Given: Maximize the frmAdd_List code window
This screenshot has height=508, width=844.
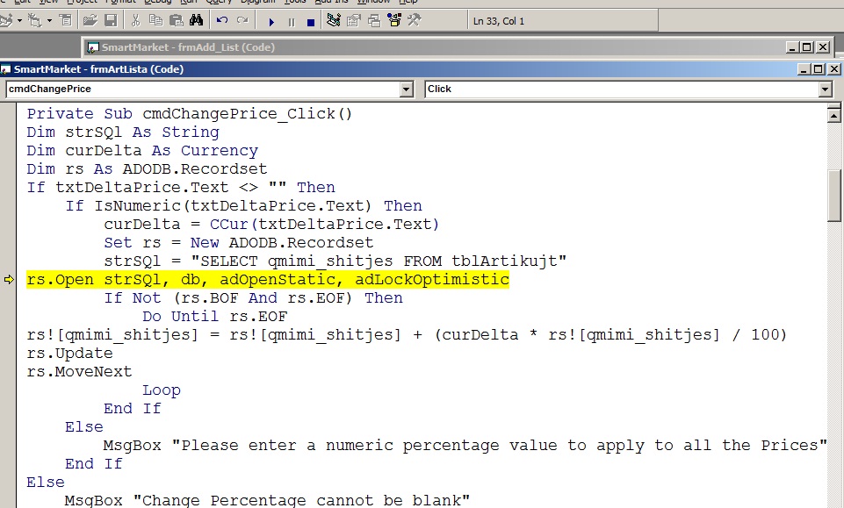Looking at the screenshot, I should pos(807,47).
